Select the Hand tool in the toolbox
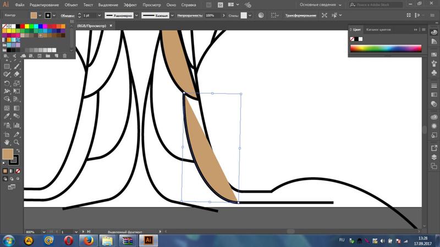 tap(7, 142)
